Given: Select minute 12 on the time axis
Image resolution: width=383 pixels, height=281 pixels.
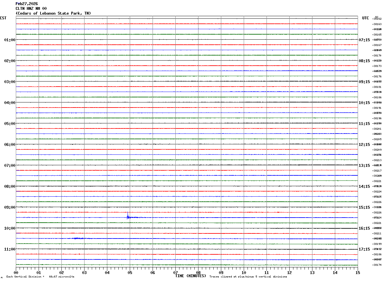Looking at the screenshot, I should point(289,273).
